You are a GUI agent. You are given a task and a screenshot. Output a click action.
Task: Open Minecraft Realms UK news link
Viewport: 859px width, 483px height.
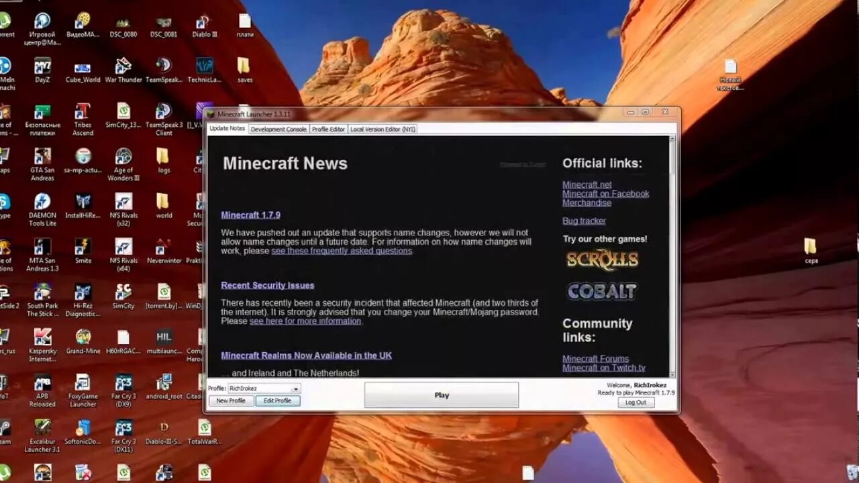pos(306,356)
